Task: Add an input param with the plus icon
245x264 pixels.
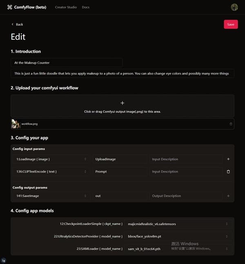Action: (228, 159)
